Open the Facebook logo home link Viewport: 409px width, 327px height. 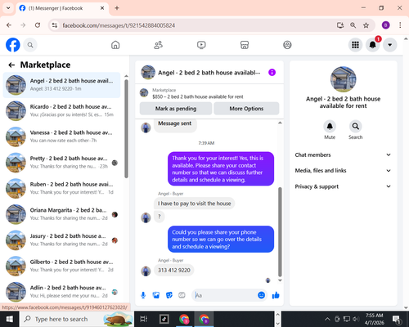click(13, 45)
